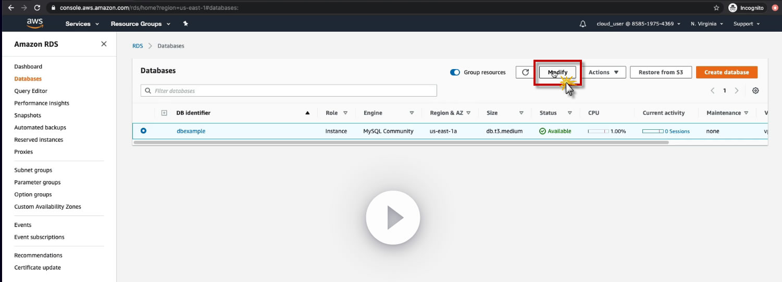782x282 pixels.
Task: Click the db.t3.medium size cell
Action: pyautogui.click(x=504, y=131)
